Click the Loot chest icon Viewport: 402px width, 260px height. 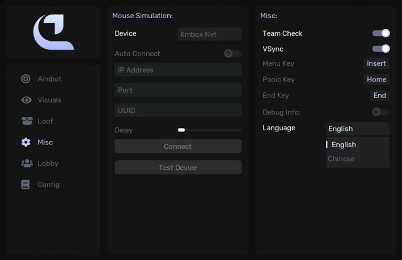click(26, 121)
